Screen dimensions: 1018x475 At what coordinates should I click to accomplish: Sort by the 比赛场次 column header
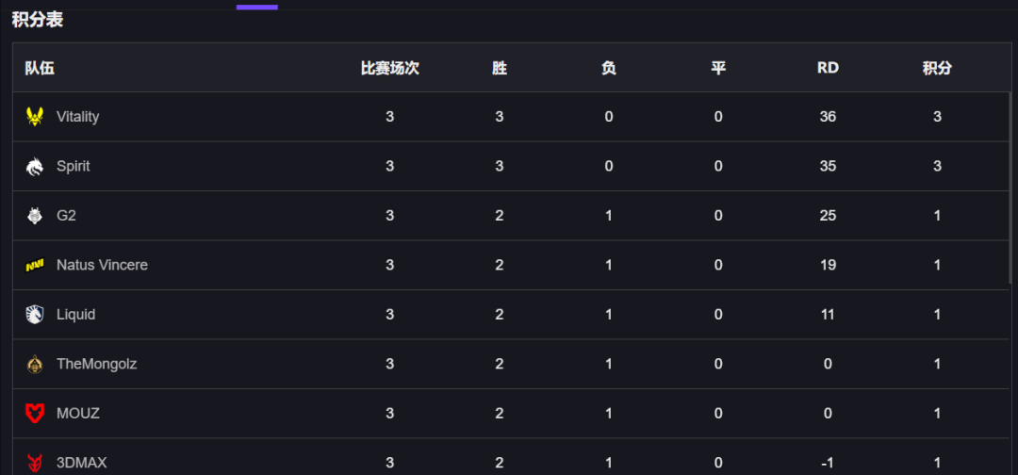[389, 68]
